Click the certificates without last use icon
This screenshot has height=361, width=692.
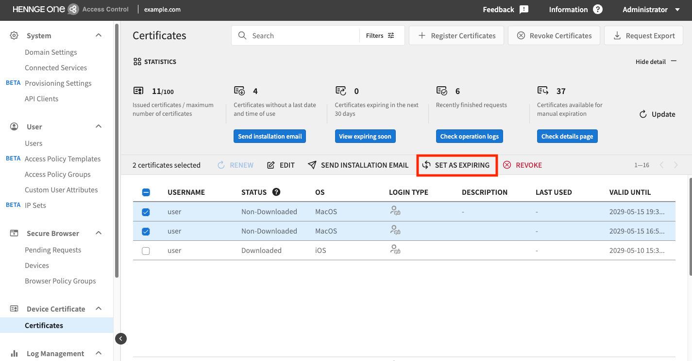tap(239, 91)
